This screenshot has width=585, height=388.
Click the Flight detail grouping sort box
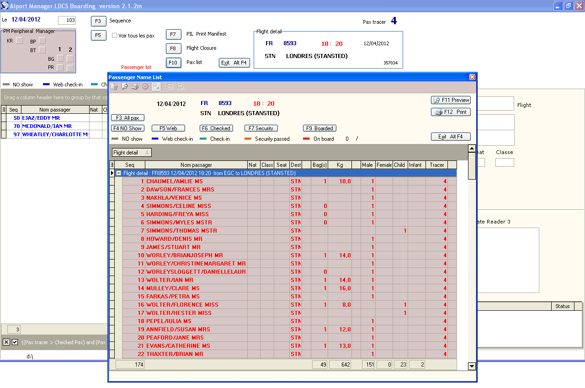[132, 153]
